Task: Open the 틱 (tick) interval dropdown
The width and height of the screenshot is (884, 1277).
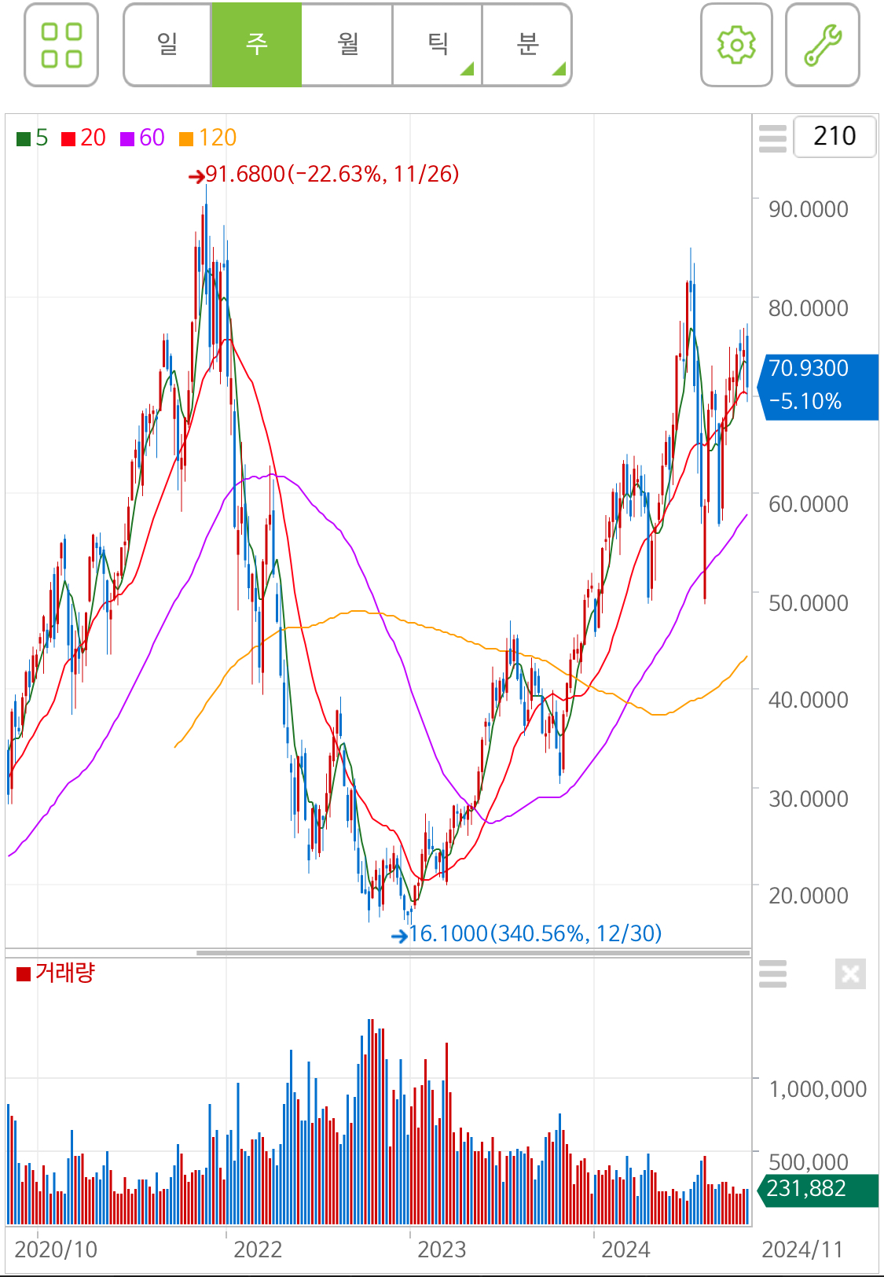Action: (437, 45)
